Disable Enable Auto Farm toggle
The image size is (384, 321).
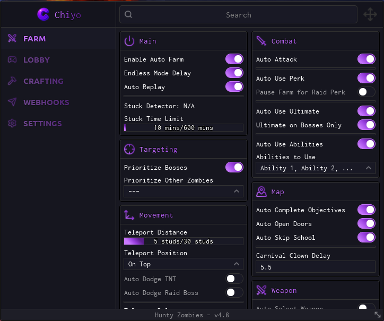234,59
